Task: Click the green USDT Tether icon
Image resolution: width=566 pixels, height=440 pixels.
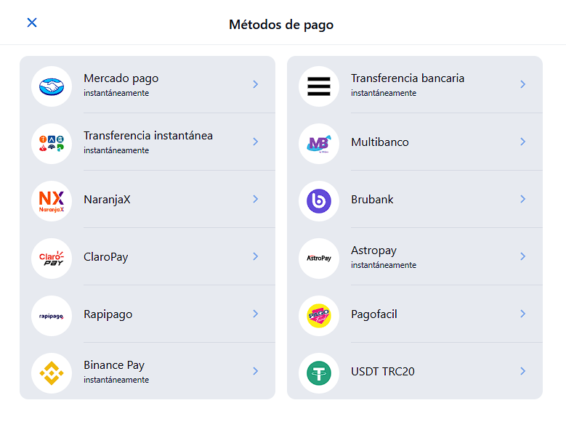Action: click(319, 372)
